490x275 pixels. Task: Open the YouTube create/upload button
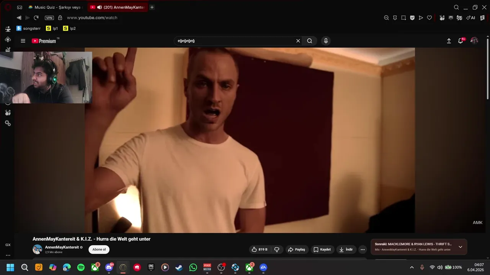[x=449, y=41]
